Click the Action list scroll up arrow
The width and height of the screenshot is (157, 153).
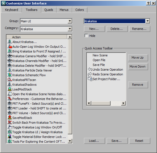coord(70,37)
